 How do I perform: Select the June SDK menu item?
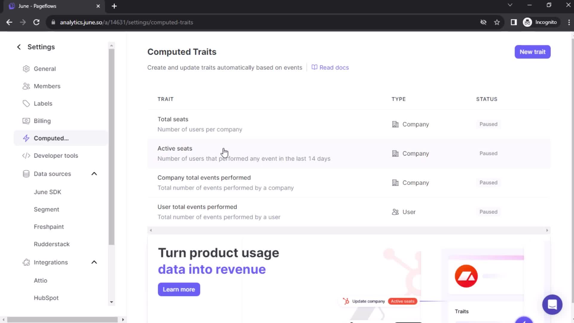pos(47,192)
